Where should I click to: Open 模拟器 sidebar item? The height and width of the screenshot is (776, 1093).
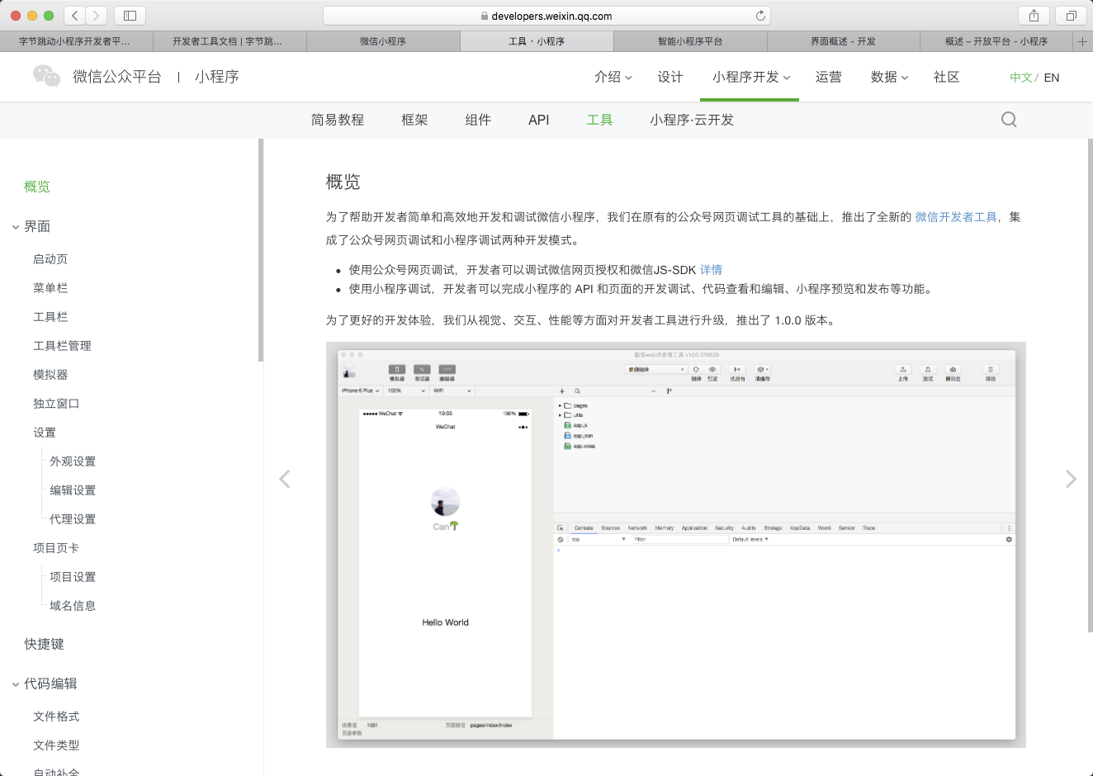click(50, 375)
